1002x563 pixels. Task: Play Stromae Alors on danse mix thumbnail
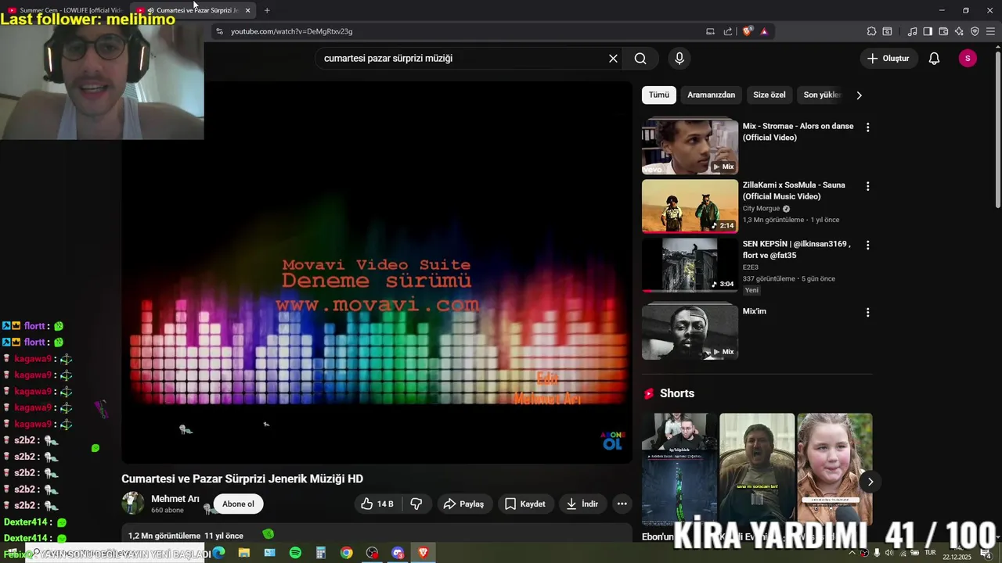pos(690,146)
